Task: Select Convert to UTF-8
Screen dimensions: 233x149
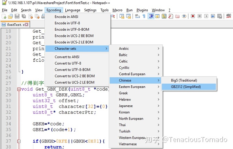Action: (x=78, y=63)
